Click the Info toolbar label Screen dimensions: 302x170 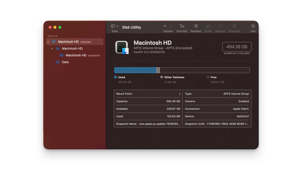tap(253, 31)
